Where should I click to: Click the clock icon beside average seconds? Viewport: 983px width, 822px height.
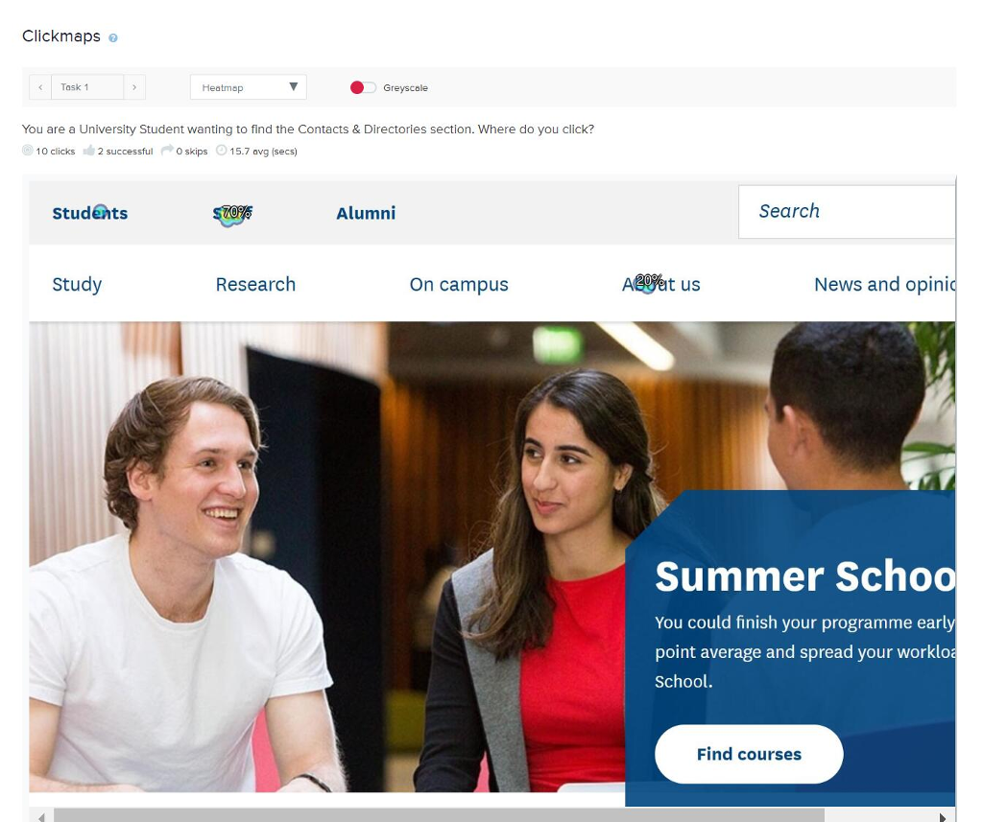click(x=222, y=151)
